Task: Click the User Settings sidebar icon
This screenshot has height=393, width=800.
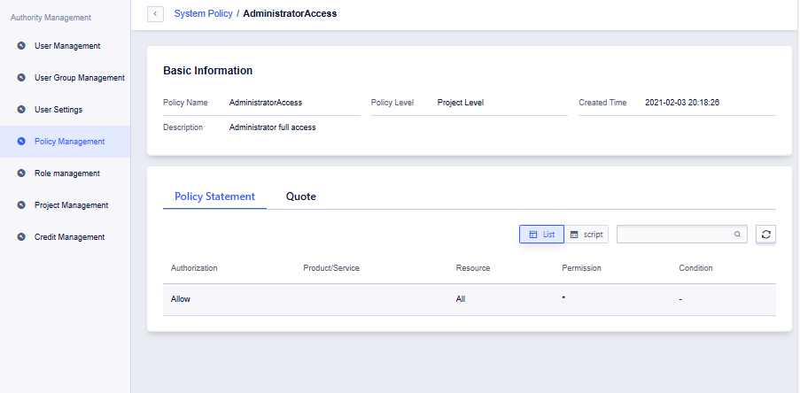Action: tap(21, 110)
